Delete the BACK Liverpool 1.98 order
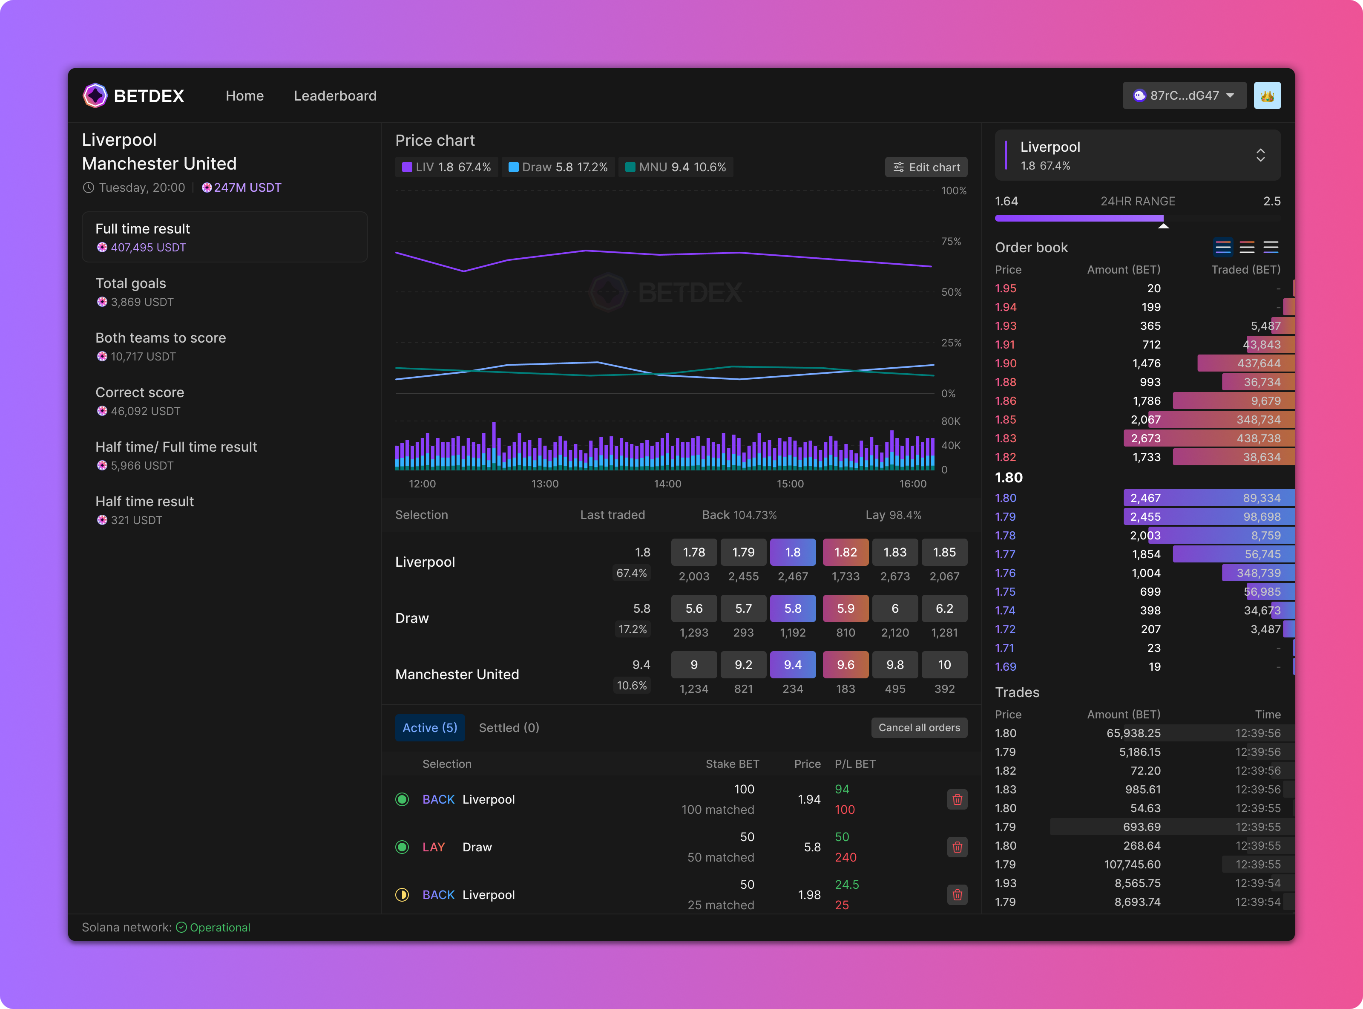Image resolution: width=1363 pixels, height=1009 pixels. coord(957,895)
